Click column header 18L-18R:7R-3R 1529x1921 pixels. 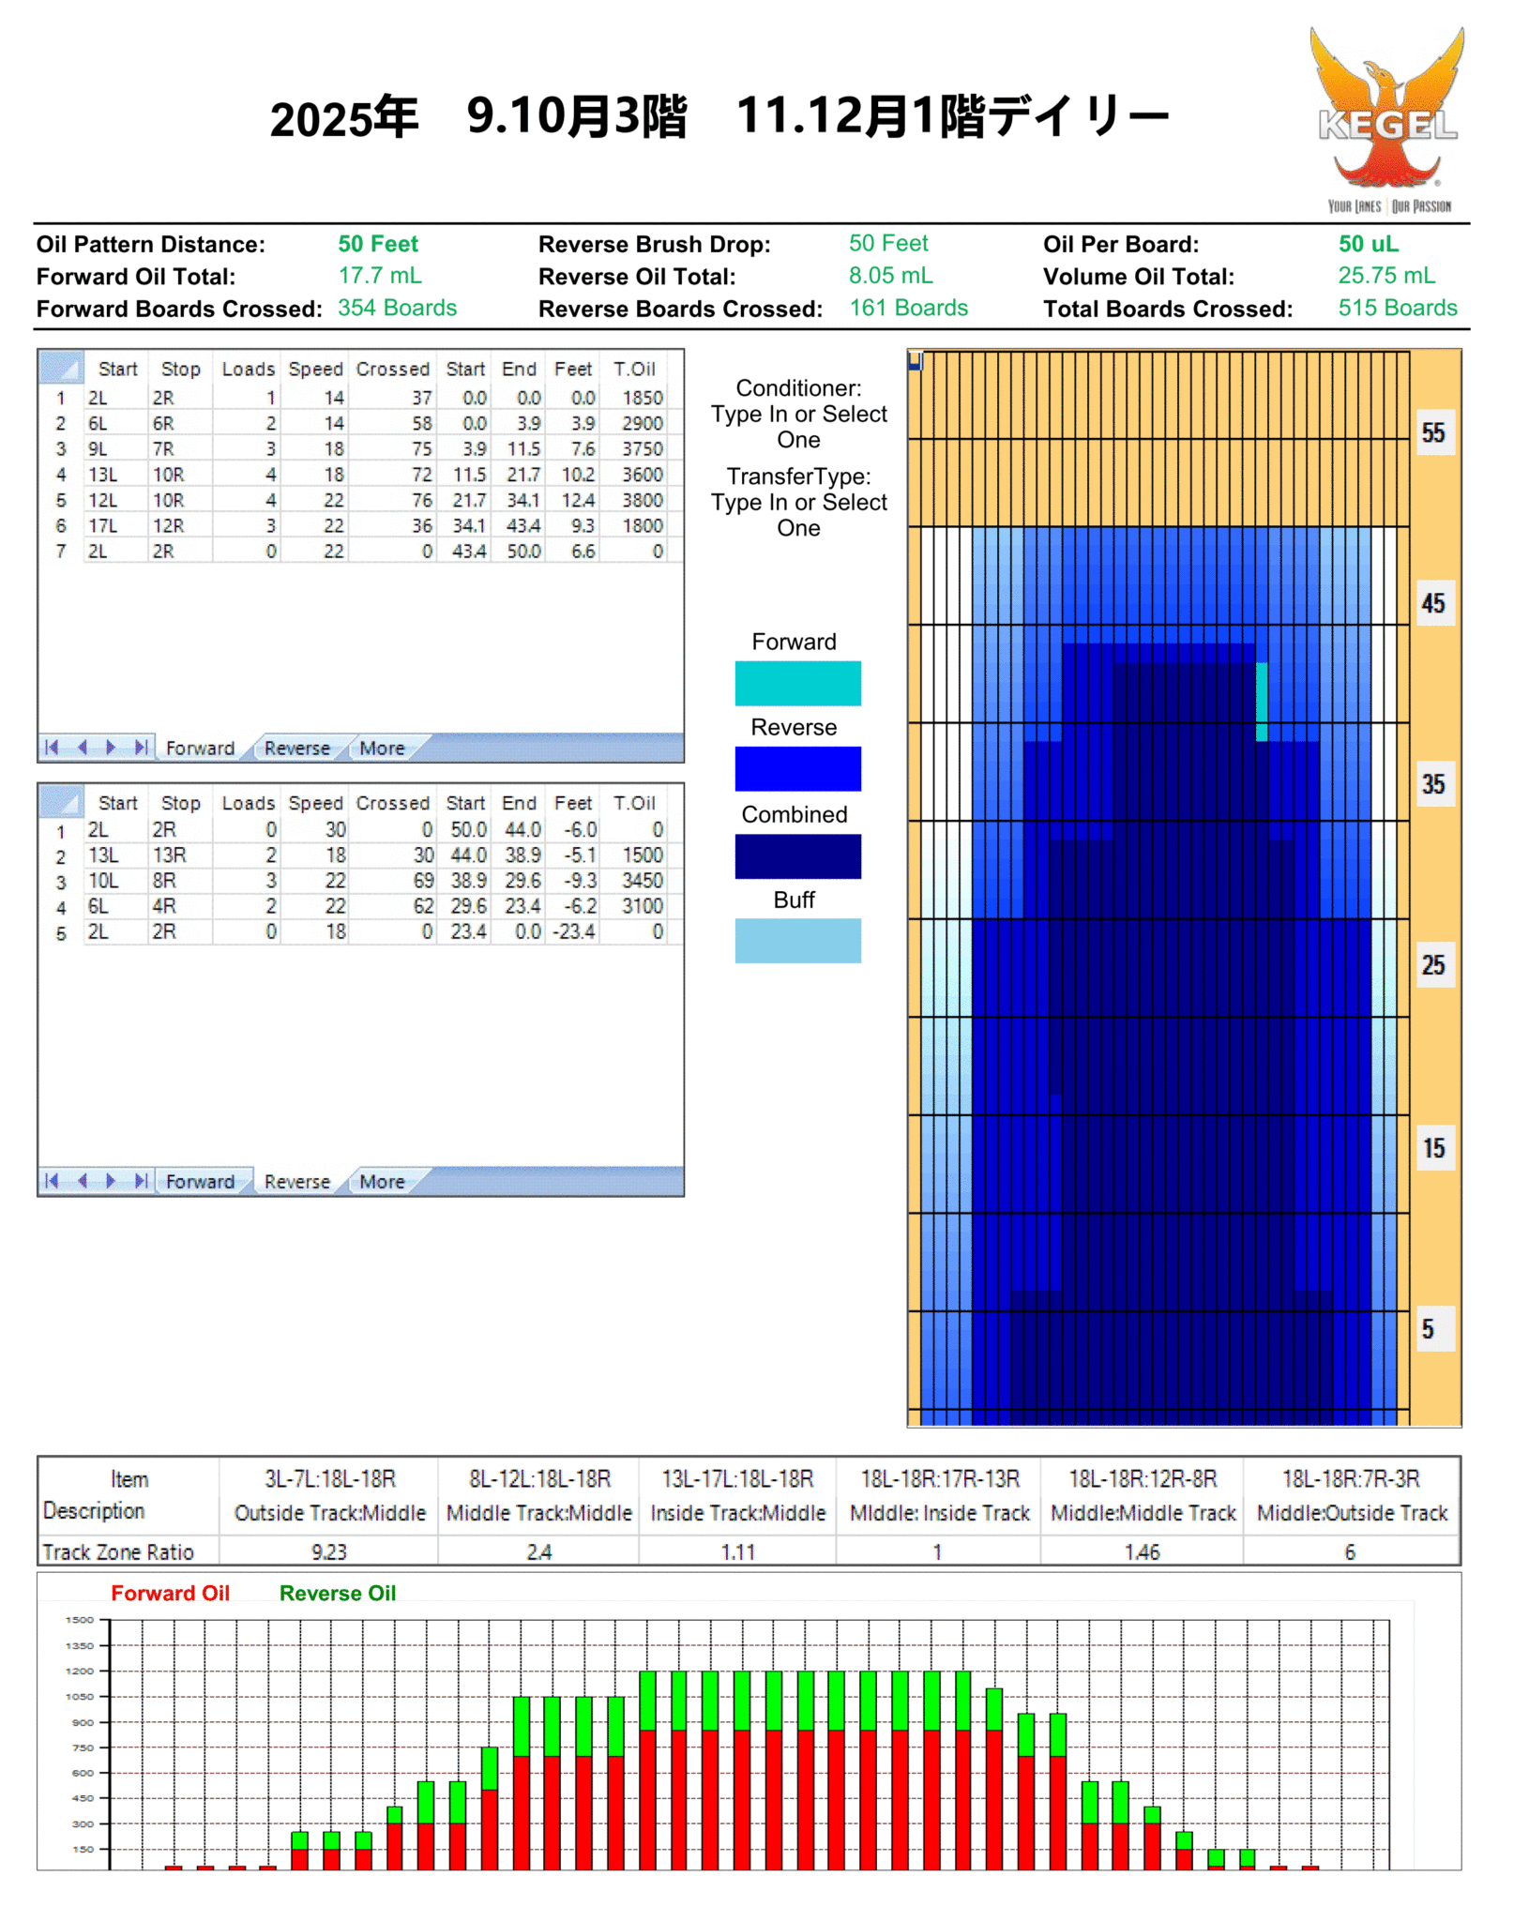coord(1352,1479)
